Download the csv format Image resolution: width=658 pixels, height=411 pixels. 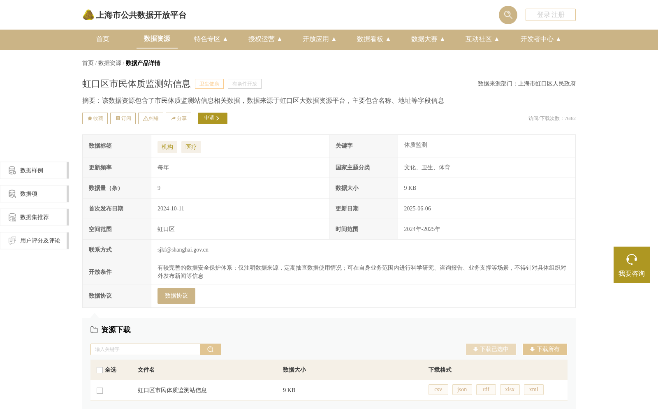(438, 390)
